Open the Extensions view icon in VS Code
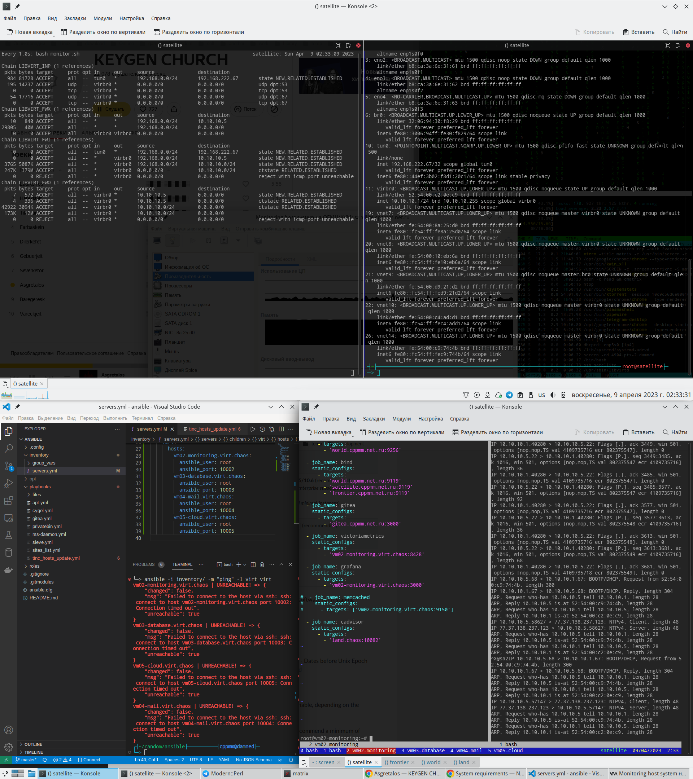Screen dimensions: 693x779 (x=8, y=501)
